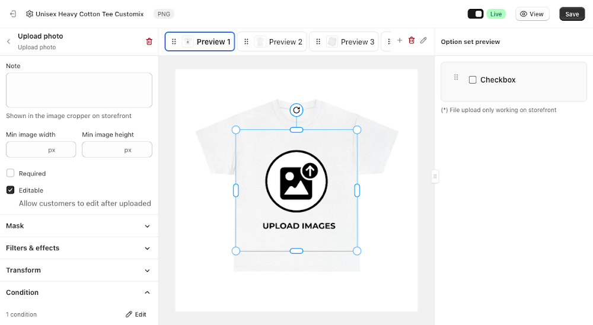Click the panel resize grip beside the canvas
The height and width of the screenshot is (325, 593).
point(435,176)
